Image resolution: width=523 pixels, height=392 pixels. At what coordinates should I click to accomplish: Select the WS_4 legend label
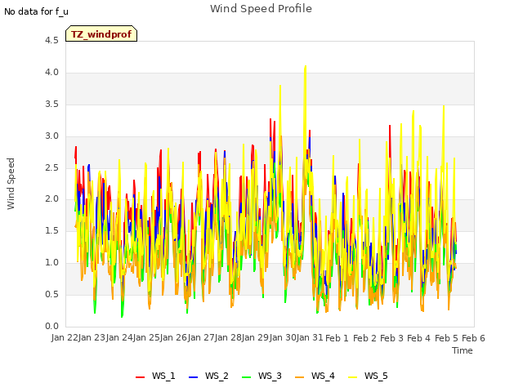[323, 376]
